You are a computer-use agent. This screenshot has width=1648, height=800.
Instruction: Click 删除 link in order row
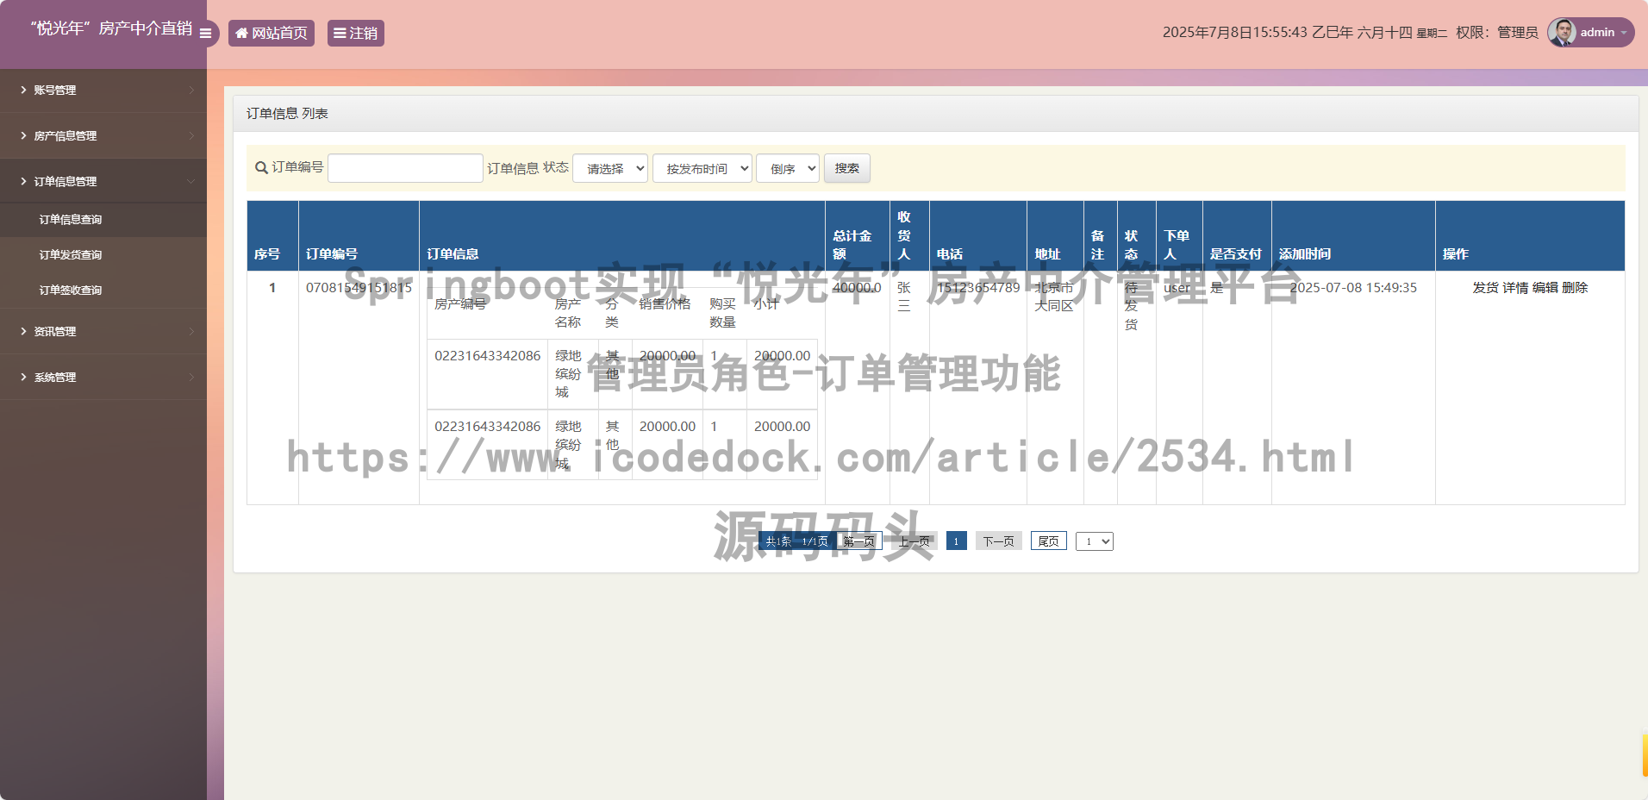(x=1575, y=288)
